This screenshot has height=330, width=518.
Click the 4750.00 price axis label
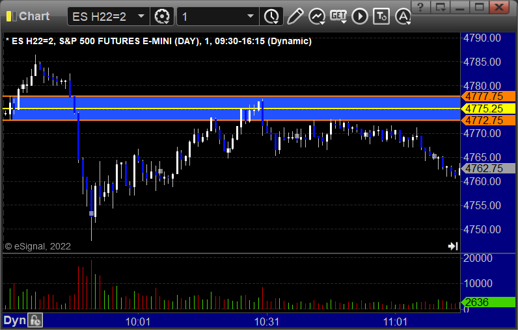[x=482, y=229]
